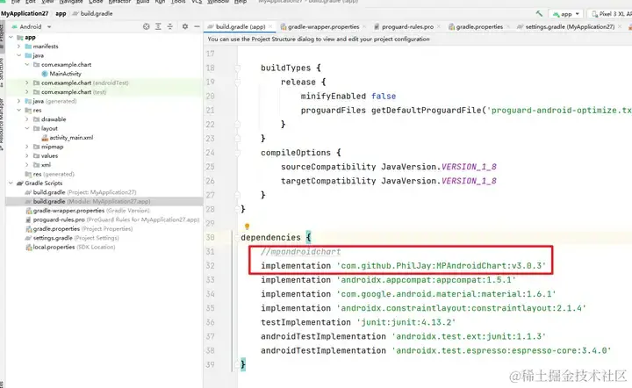
Task: Click the Expand All icon in Project panel
Action: point(158,26)
